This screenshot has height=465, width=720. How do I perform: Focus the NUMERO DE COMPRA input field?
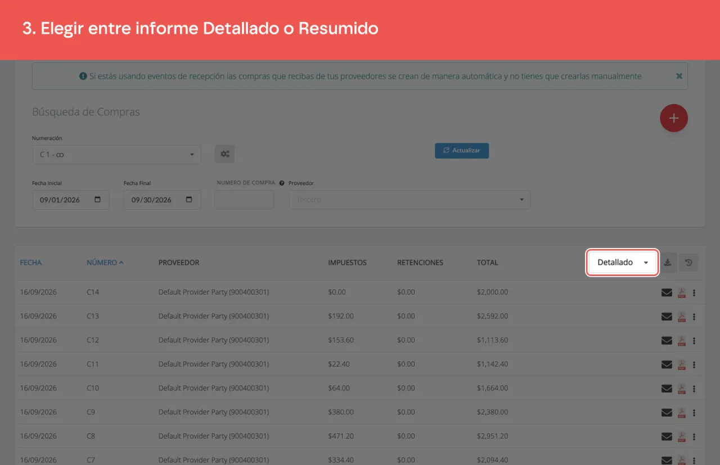pos(245,200)
